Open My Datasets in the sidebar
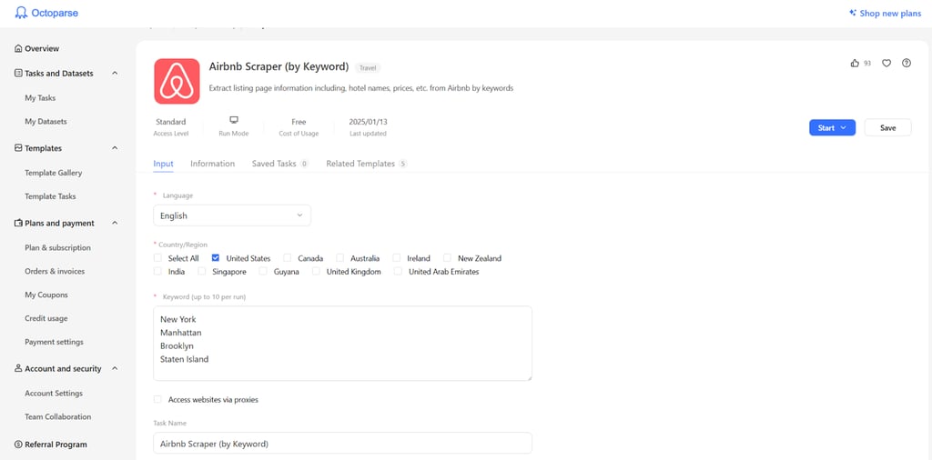Viewport: 932px width, 460px height. click(x=46, y=121)
